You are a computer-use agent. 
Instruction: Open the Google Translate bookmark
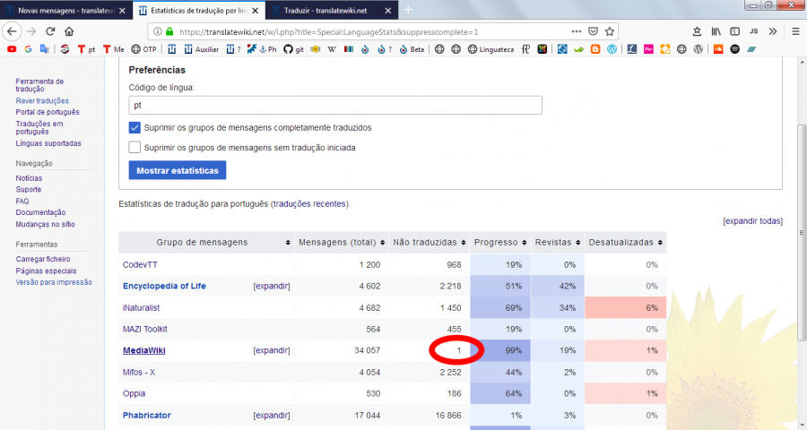pos(45,49)
